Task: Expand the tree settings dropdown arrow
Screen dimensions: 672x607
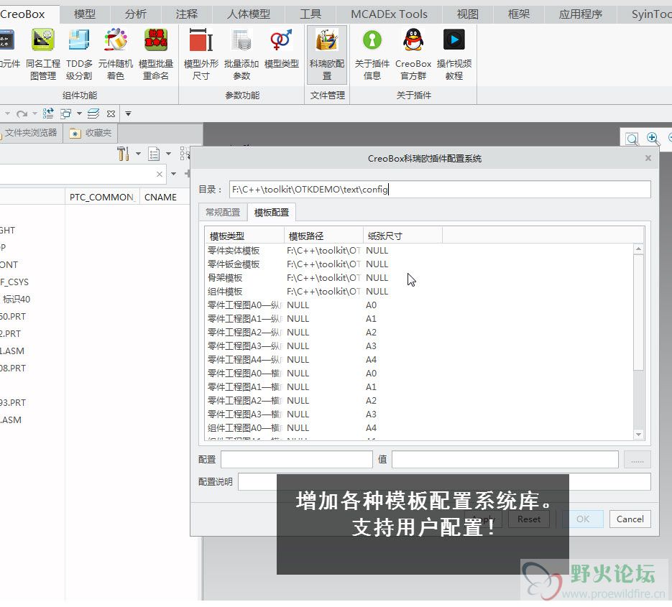Action: 138,153
